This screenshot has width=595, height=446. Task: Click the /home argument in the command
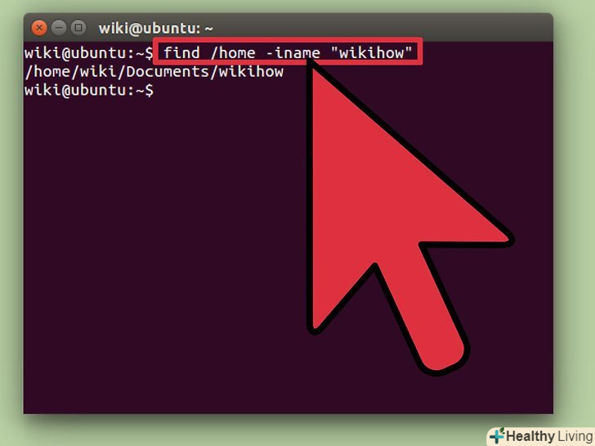click(233, 52)
